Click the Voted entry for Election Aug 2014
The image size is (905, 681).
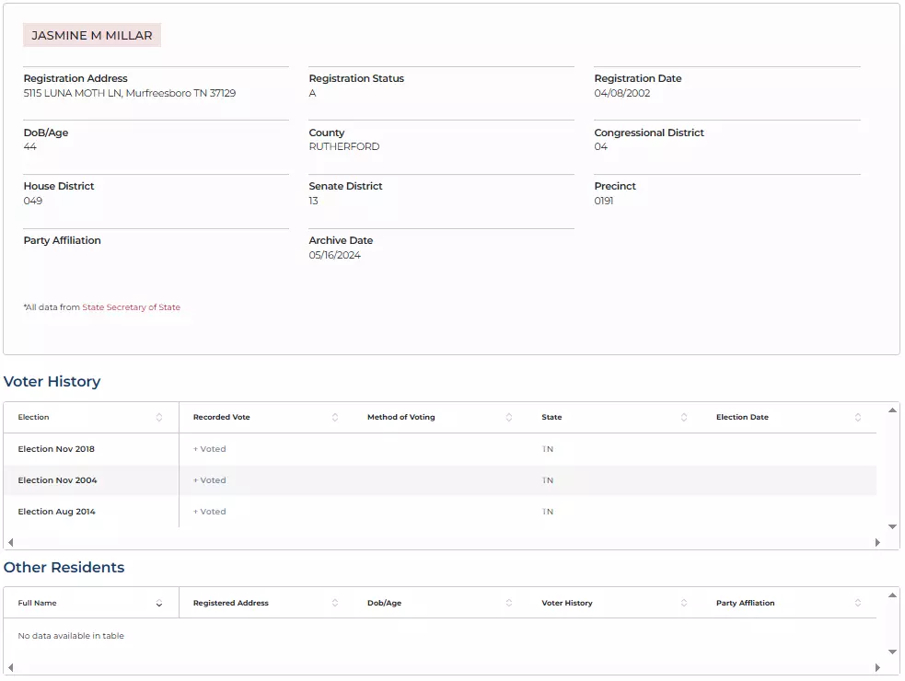[210, 512]
